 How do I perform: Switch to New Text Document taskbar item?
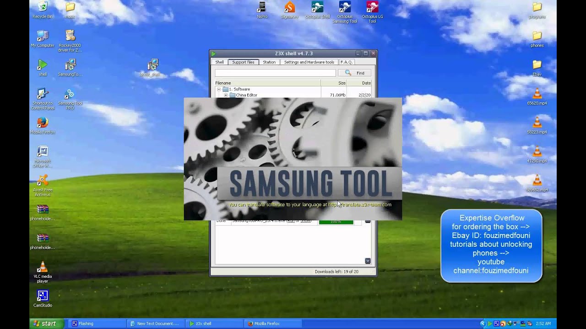(155, 324)
